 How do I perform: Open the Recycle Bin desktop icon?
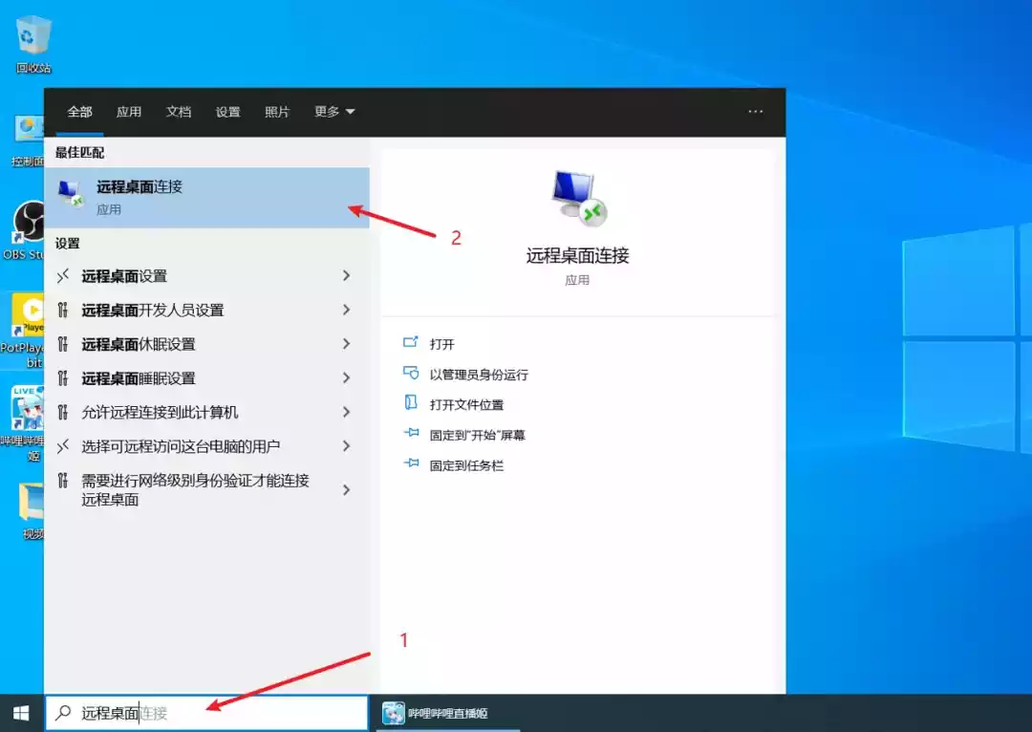pos(32,43)
